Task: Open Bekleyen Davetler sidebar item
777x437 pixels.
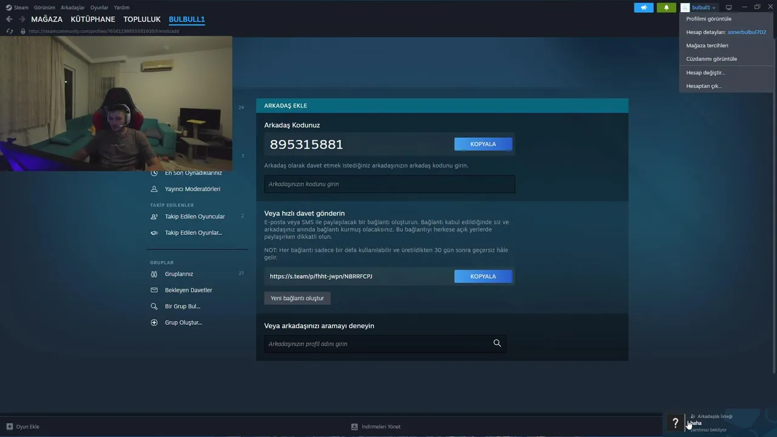Action: click(189, 290)
